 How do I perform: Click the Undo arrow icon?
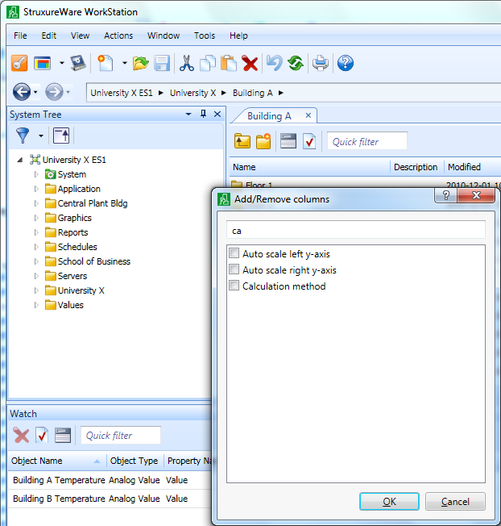[274, 63]
